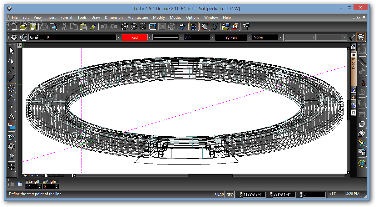376x207 pixels.
Task: Paste from clipboard using the clipboard icon
Action: 83,27
